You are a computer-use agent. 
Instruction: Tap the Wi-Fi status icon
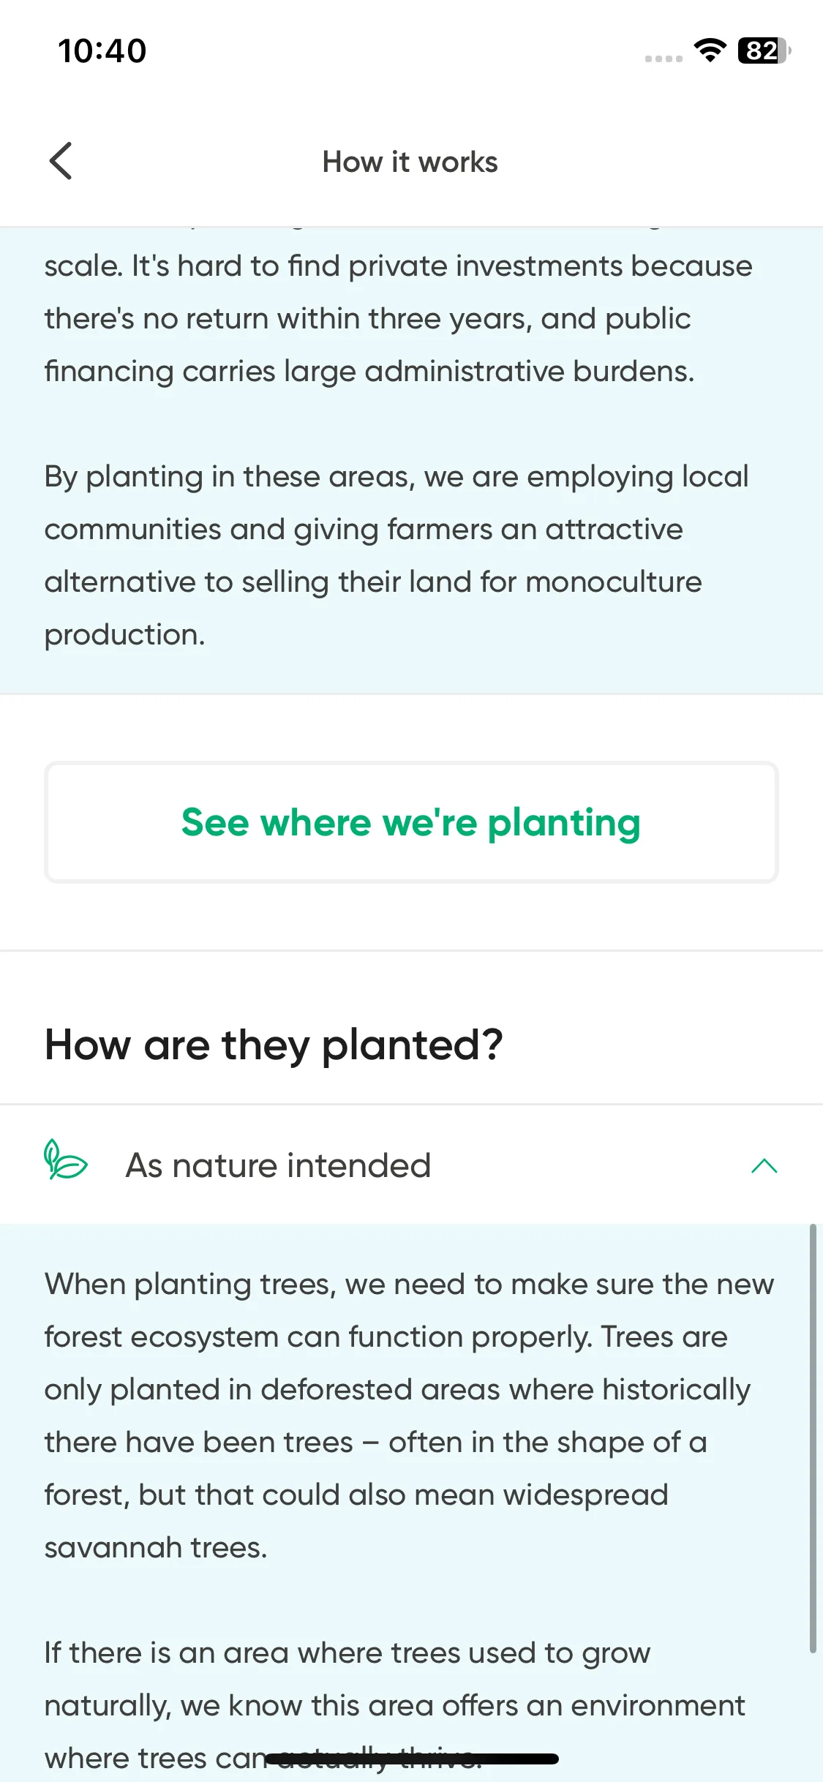pos(710,50)
